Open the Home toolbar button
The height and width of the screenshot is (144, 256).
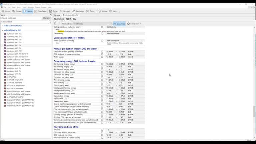coord(6,11)
